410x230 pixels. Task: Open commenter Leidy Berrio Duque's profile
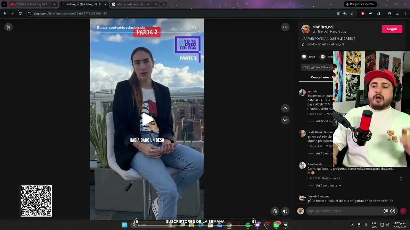point(320,132)
